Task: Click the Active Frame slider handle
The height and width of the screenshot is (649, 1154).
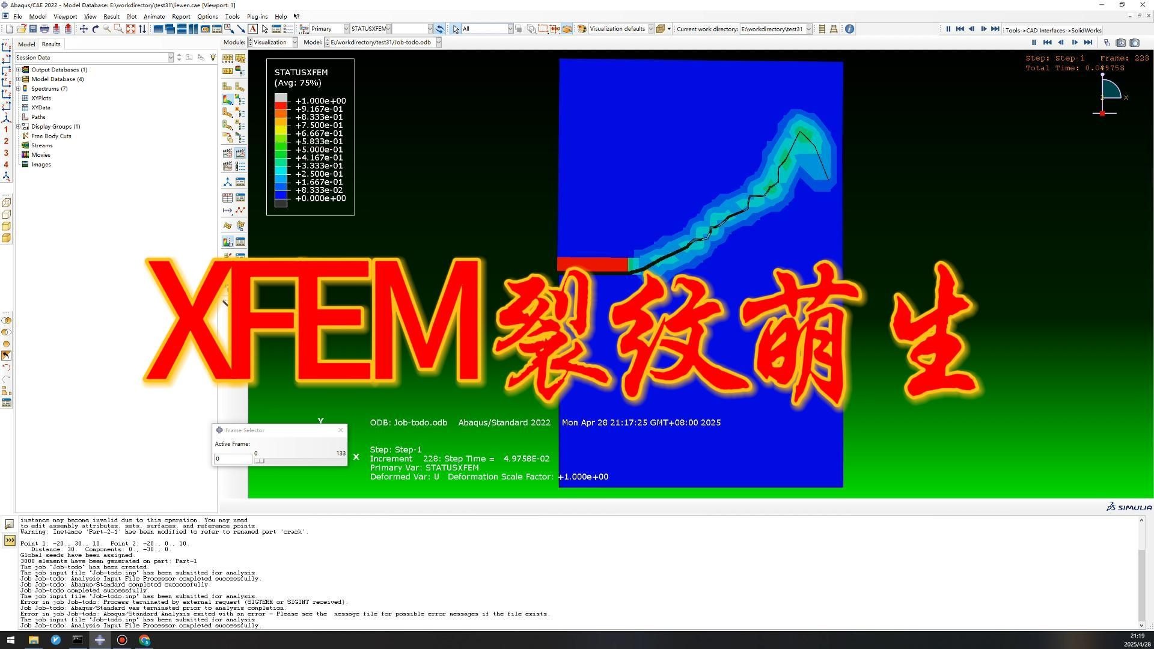Action: (x=259, y=461)
